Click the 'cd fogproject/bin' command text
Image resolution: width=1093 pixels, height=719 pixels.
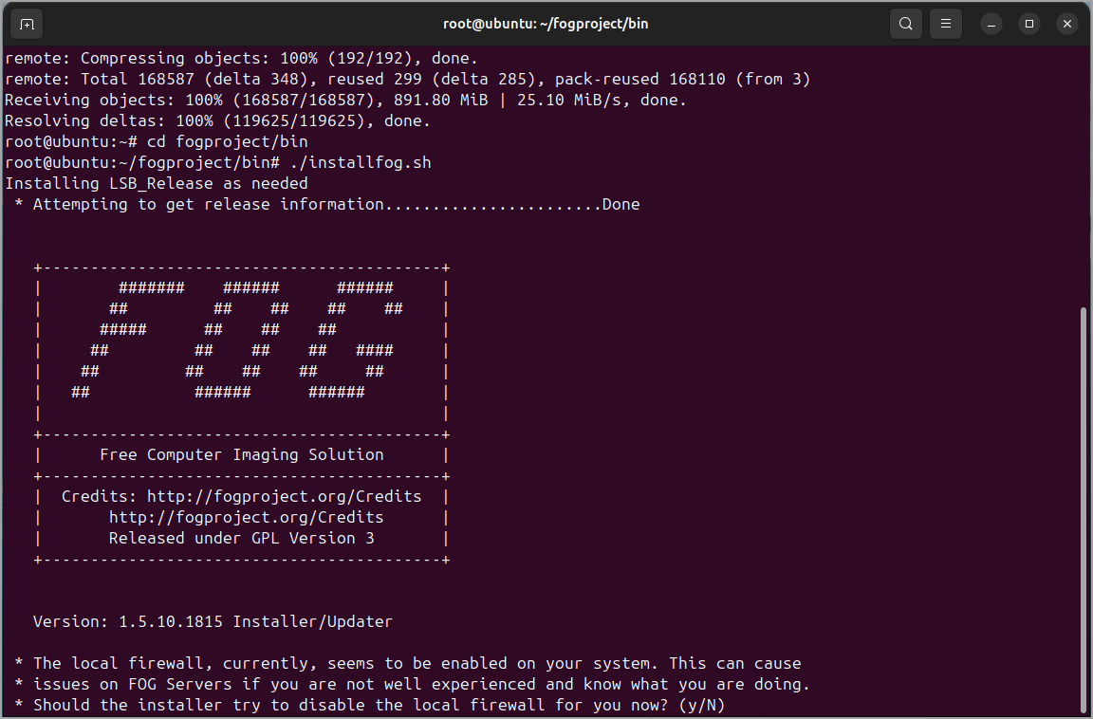coord(228,142)
